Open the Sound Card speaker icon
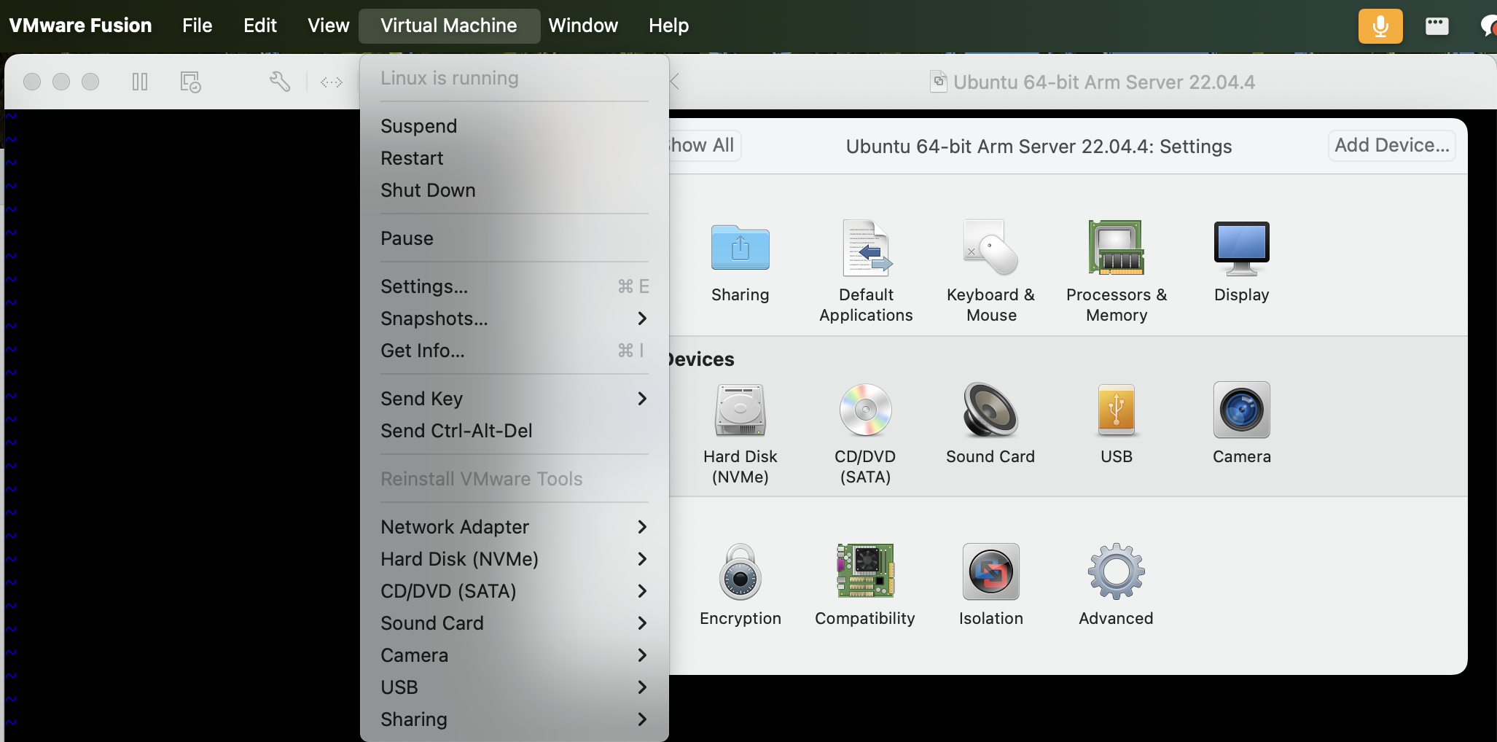1497x742 pixels. click(x=990, y=410)
